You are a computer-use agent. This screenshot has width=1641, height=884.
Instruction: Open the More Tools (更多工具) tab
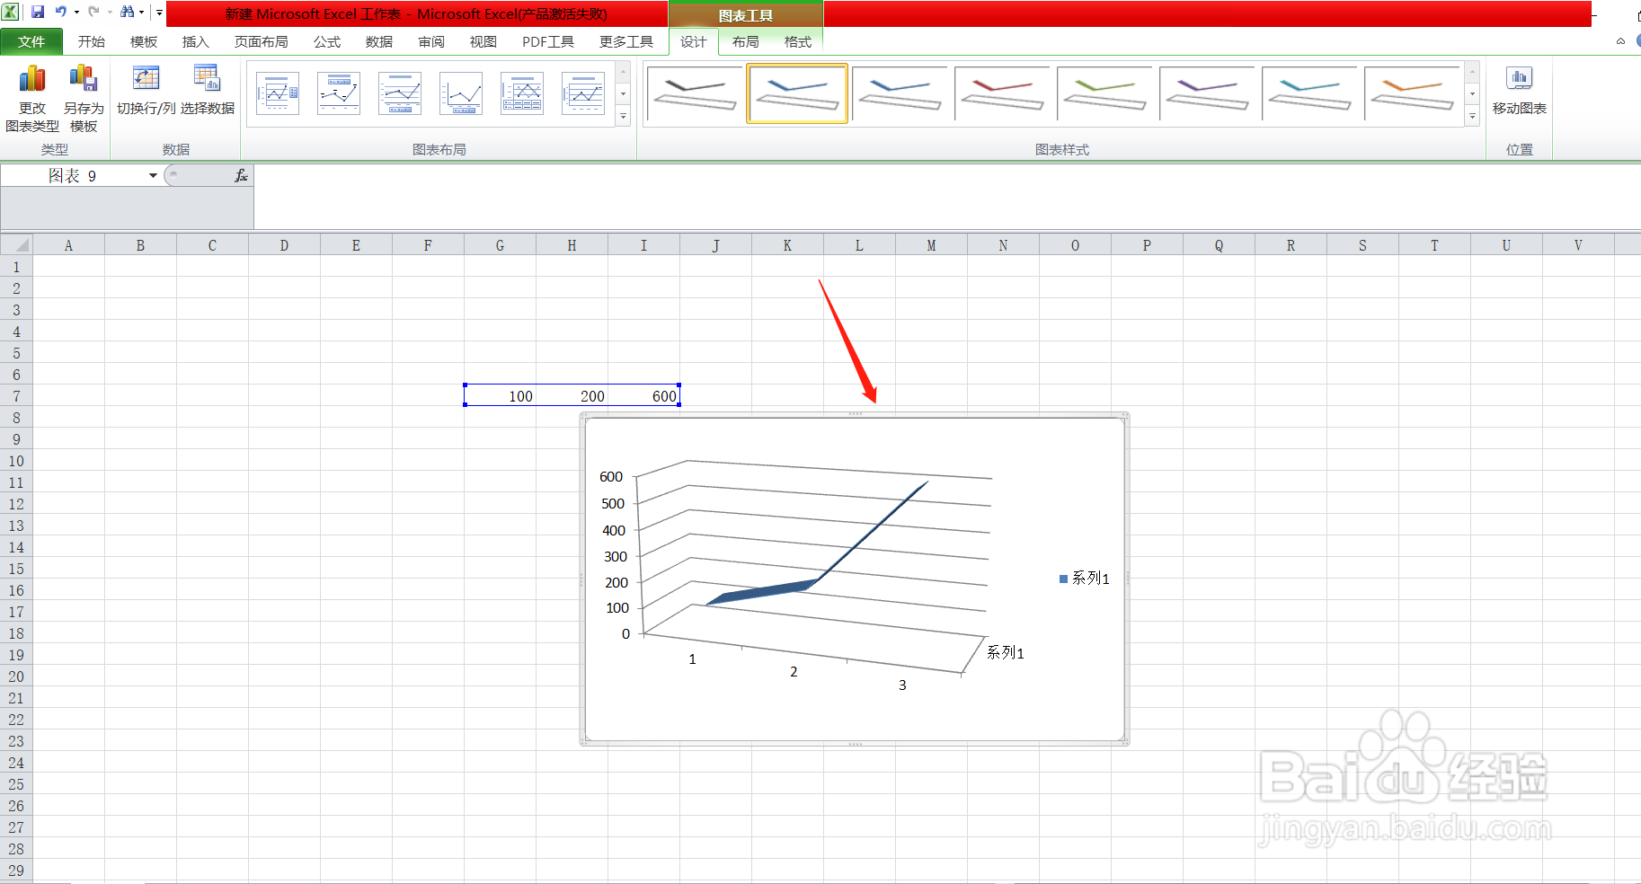[626, 41]
